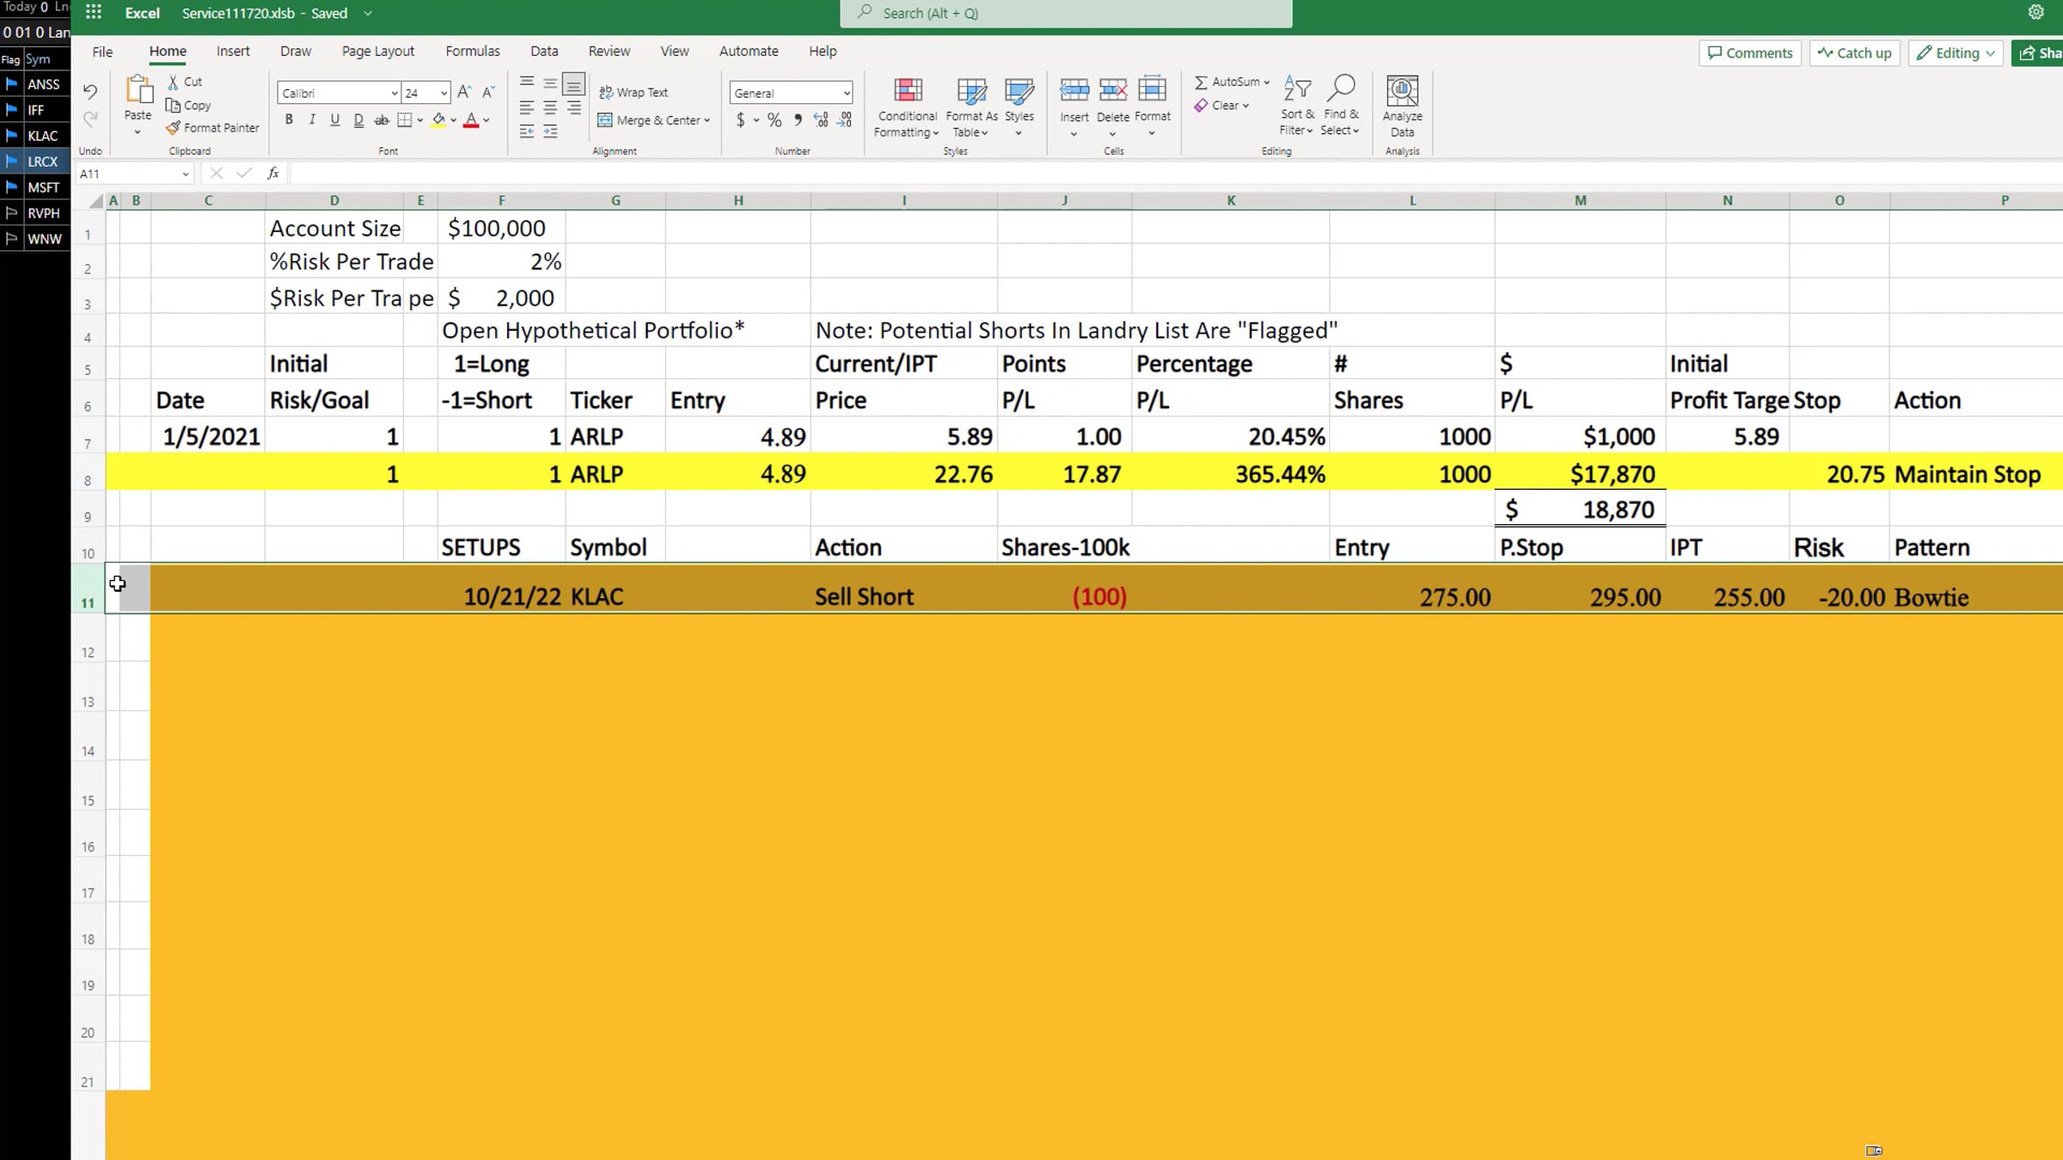Image resolution: width=2063 pixels, height=1160 pixels.
Task: Decrease indent in the Alignment group
Action: [x=527, y=131]
